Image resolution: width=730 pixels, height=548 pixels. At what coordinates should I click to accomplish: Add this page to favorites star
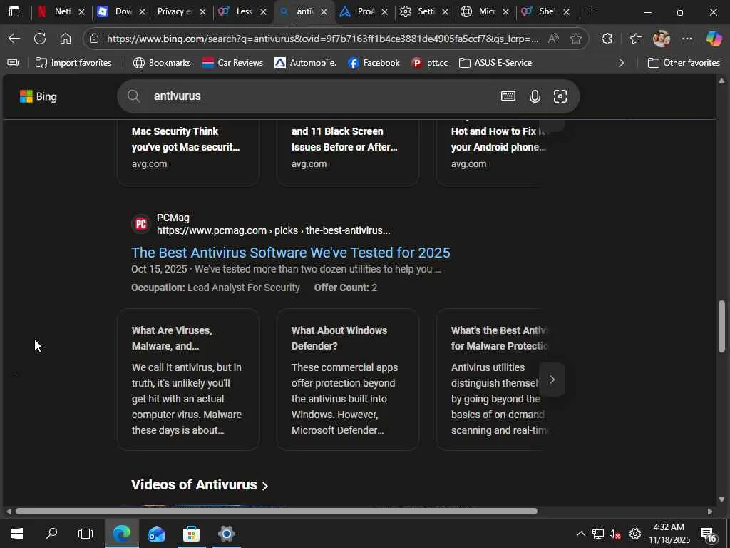pyautogui.click(x=576, y=39)
